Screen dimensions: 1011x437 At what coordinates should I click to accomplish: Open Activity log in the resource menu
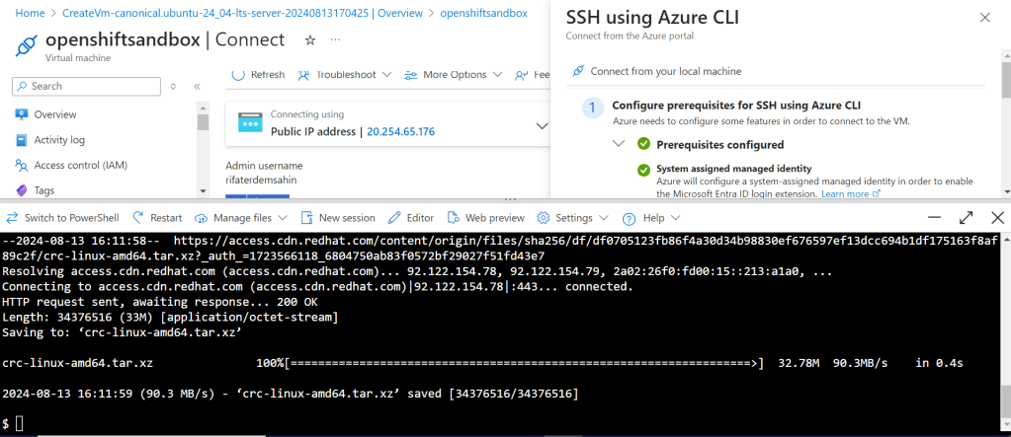click(59, 140)
